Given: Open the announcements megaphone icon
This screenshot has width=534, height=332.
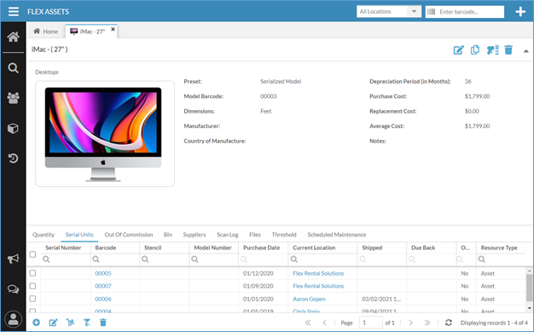Looking at the screenshot, I should tap(14, 259).
